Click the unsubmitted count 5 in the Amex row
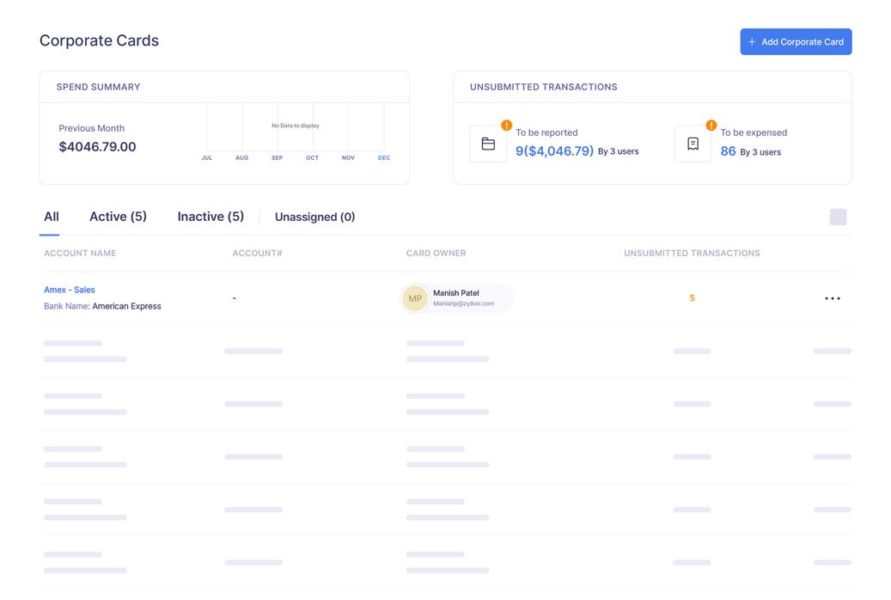 (x=692, y=298)
